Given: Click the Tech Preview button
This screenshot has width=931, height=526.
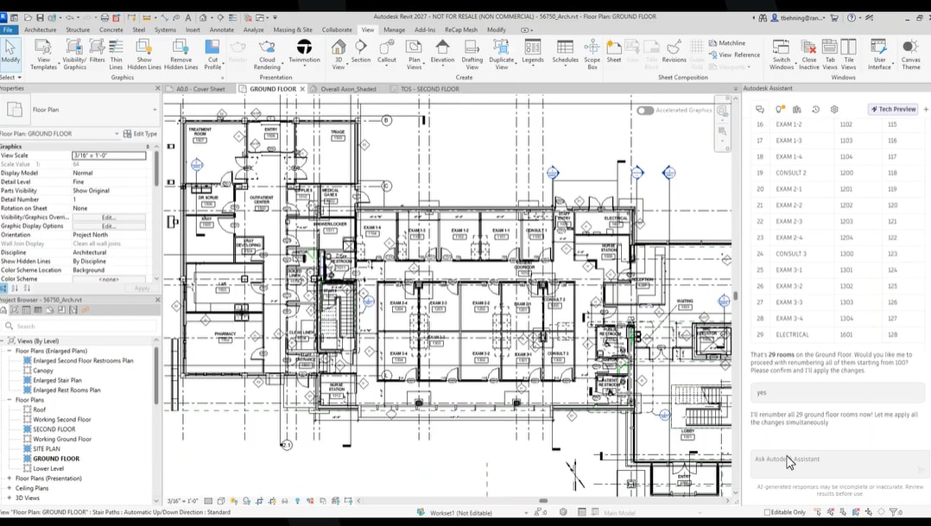Looking at the screenshot, I should pos(893,109).
